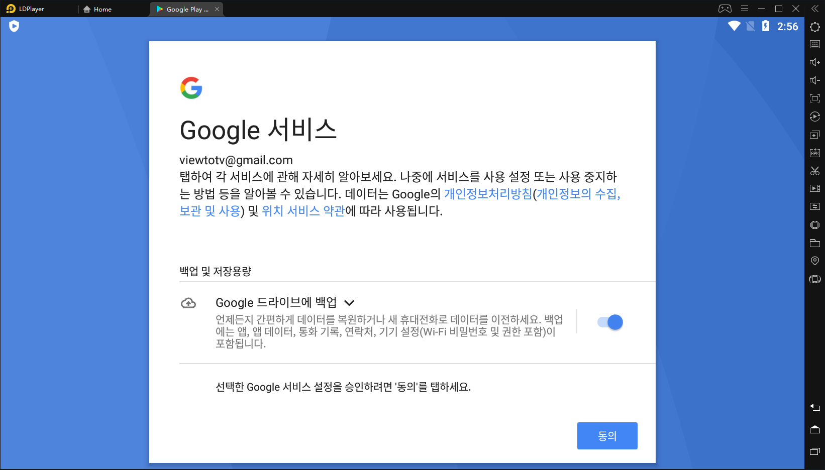Open keyboard mapping icon in sidebar
Image resolution: width=825 pixels, height=470 pixels.
[815, 44]
